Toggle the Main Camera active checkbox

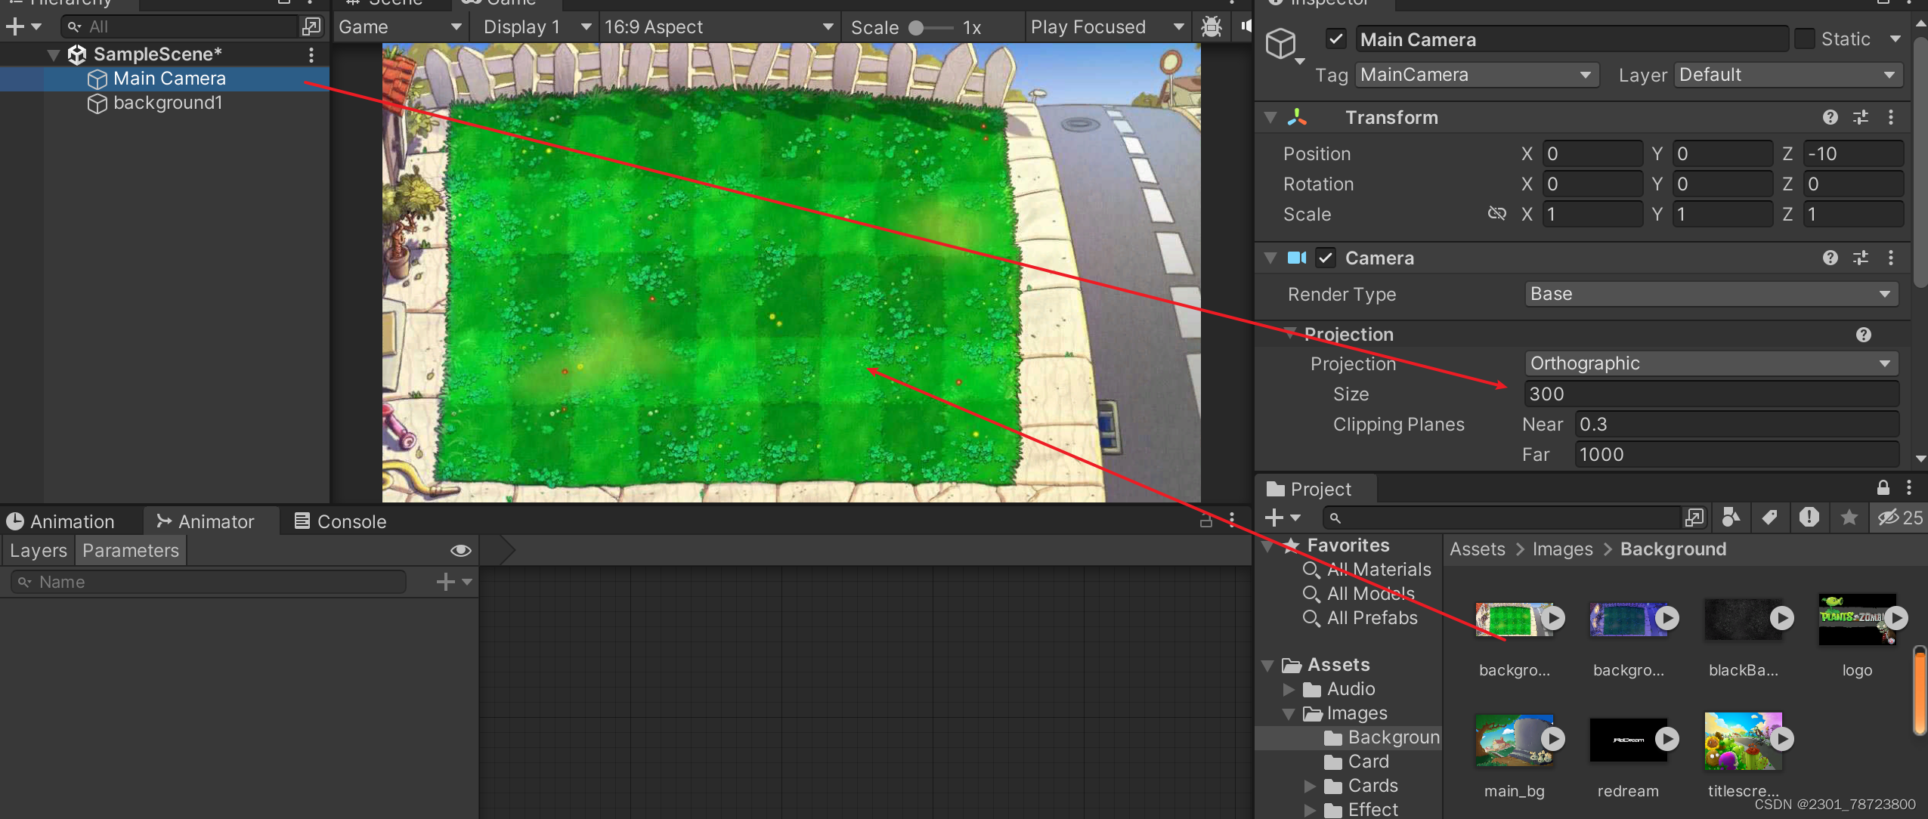(1335, 39)
